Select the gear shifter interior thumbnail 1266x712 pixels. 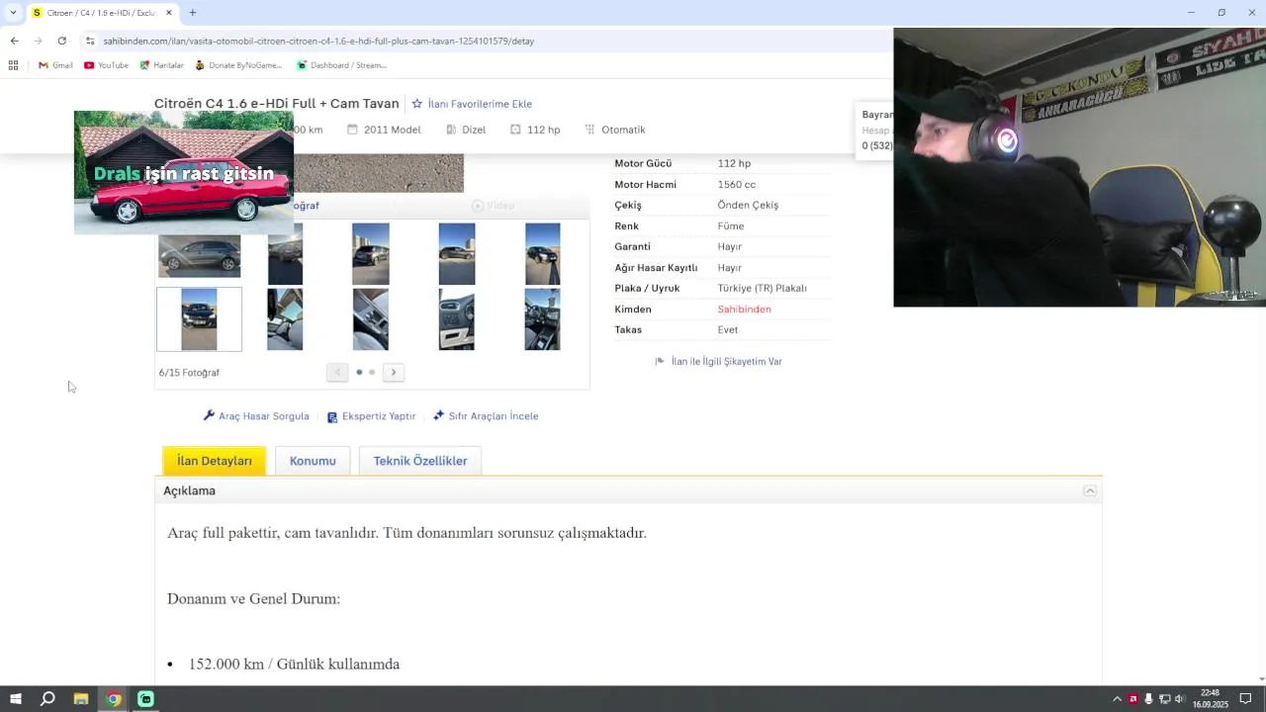tap(371, 319)
